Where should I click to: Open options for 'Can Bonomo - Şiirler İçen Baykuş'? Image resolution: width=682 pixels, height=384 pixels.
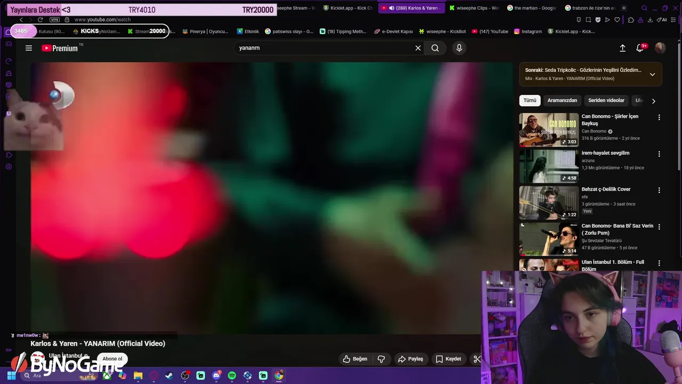(659, 117)
